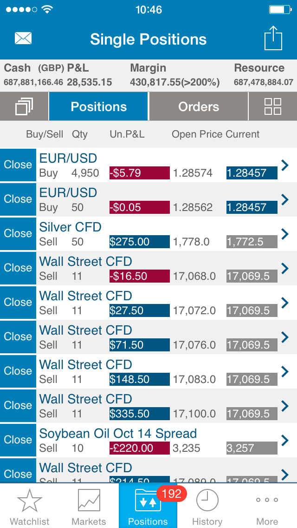This screenshot has width=297, height=528.
Task: Expand the Silver CFD position details
Action: coord(285,233)
